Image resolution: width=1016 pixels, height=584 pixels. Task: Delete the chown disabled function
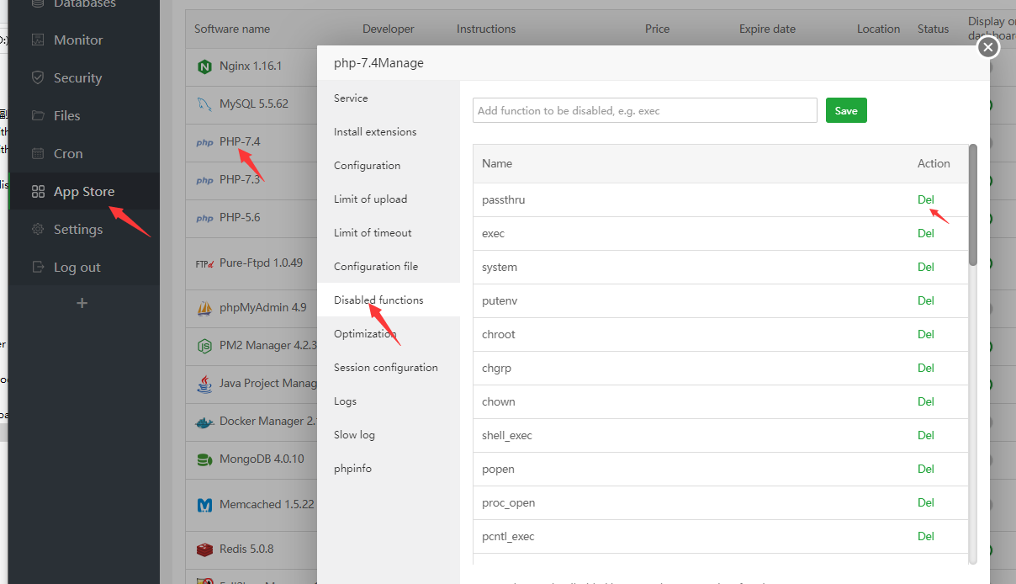pos(926,401)
